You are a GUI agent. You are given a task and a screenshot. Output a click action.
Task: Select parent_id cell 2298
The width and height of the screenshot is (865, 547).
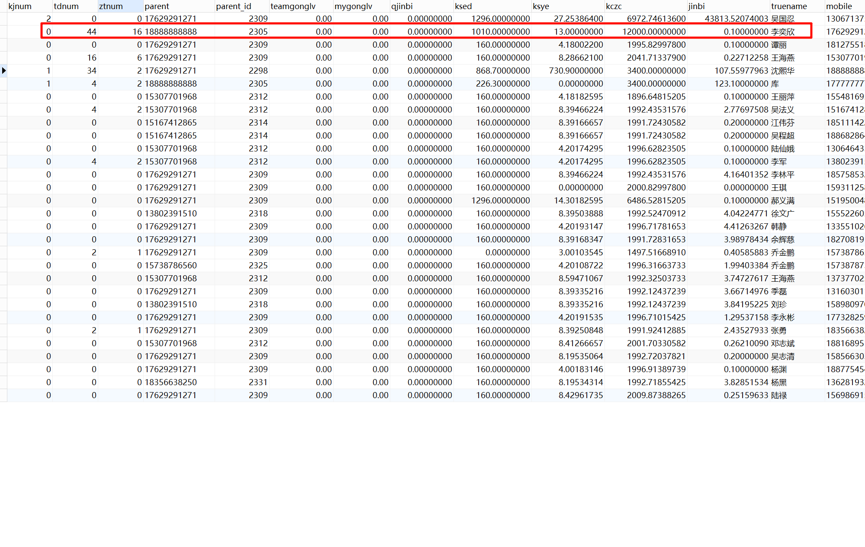(x=258, y=71)
